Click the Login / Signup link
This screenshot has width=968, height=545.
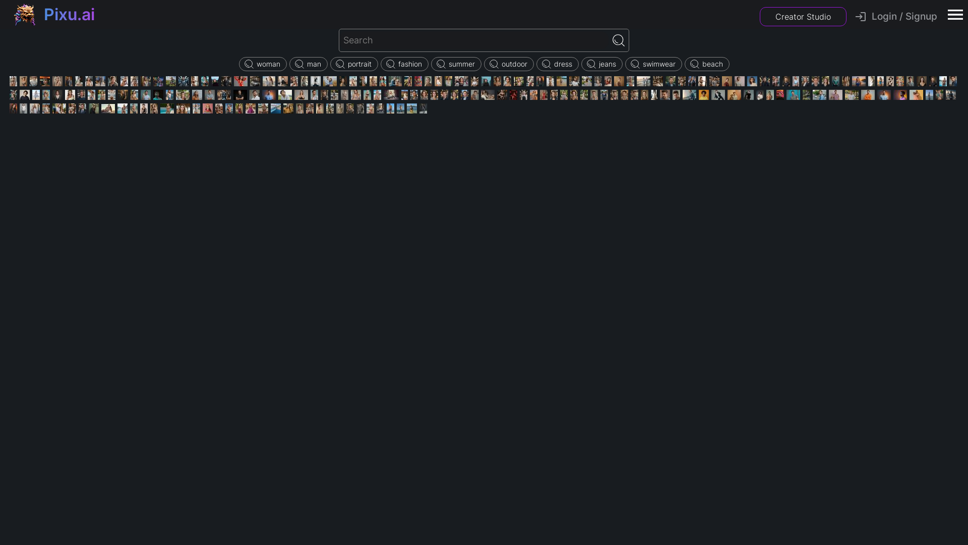pyautogui.click(x=902, y=16)
